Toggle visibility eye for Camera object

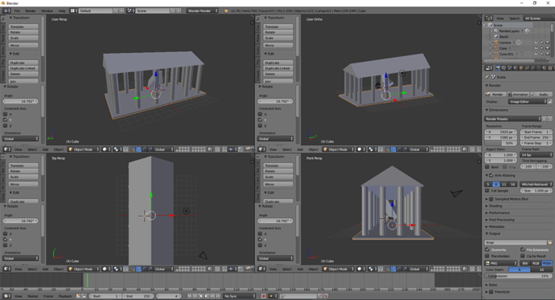536,43
